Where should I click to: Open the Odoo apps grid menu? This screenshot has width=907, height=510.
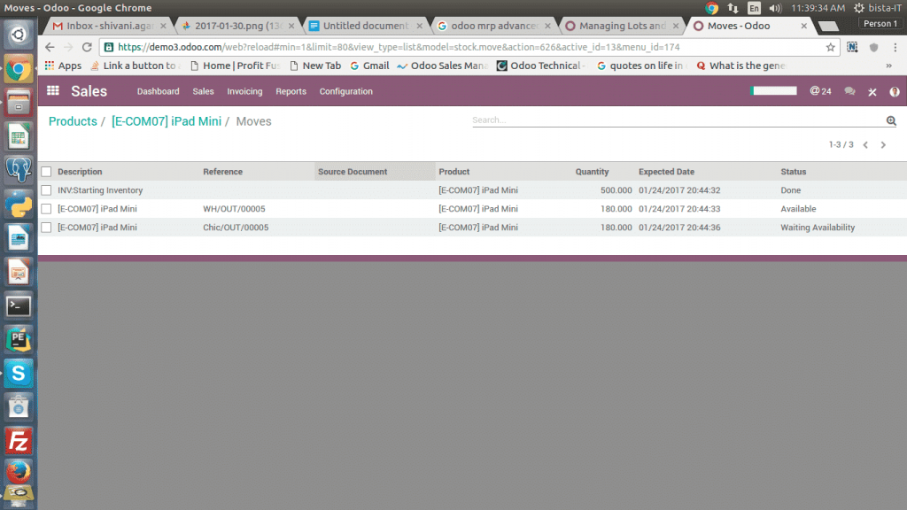tap(53, 91)
